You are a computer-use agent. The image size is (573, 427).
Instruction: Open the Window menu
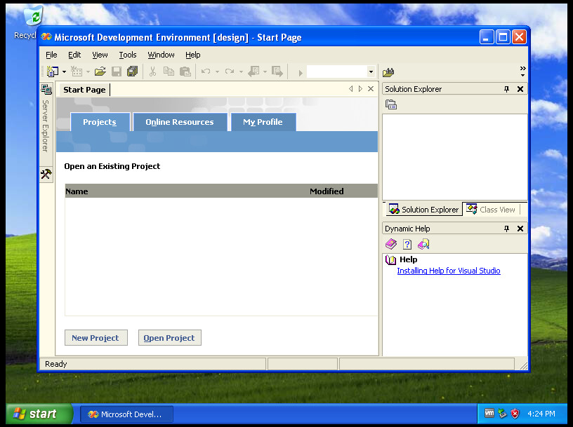162,55
